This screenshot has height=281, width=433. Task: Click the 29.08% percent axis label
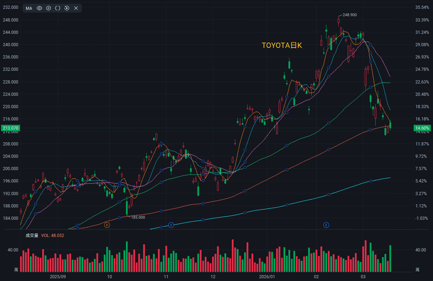click(422, 45)
